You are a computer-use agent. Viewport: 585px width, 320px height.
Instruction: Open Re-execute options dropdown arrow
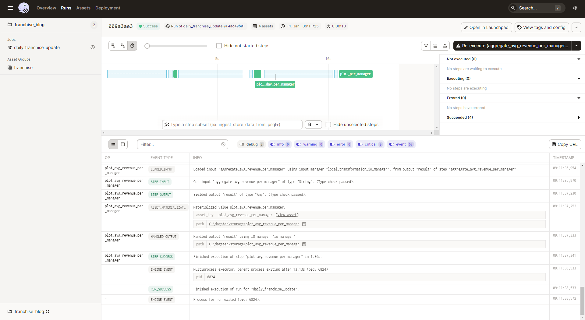(576, 46)
